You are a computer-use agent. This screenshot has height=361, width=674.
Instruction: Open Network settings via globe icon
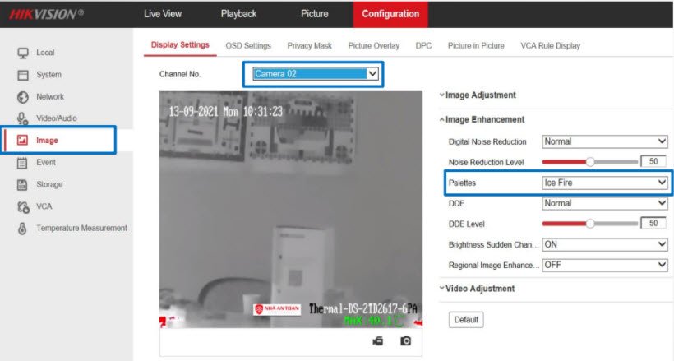click(x=23, y=97)
